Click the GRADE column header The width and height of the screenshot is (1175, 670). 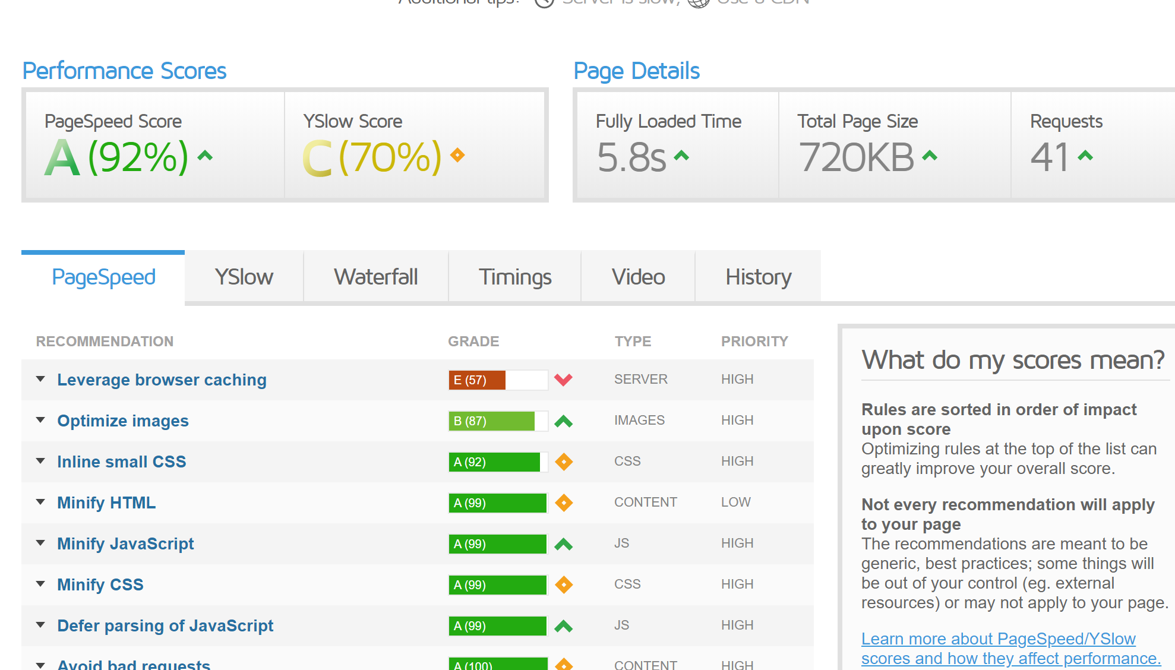473,342
